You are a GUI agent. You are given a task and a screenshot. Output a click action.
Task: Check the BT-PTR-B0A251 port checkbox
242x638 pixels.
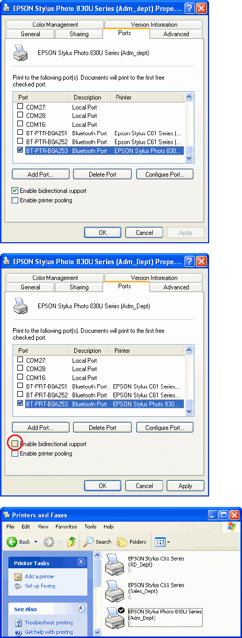click(x=20, y=133)
